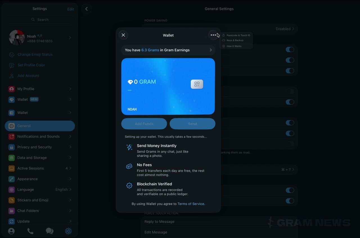
Task: Click the Set Profile Color icon
Action: 12,65
